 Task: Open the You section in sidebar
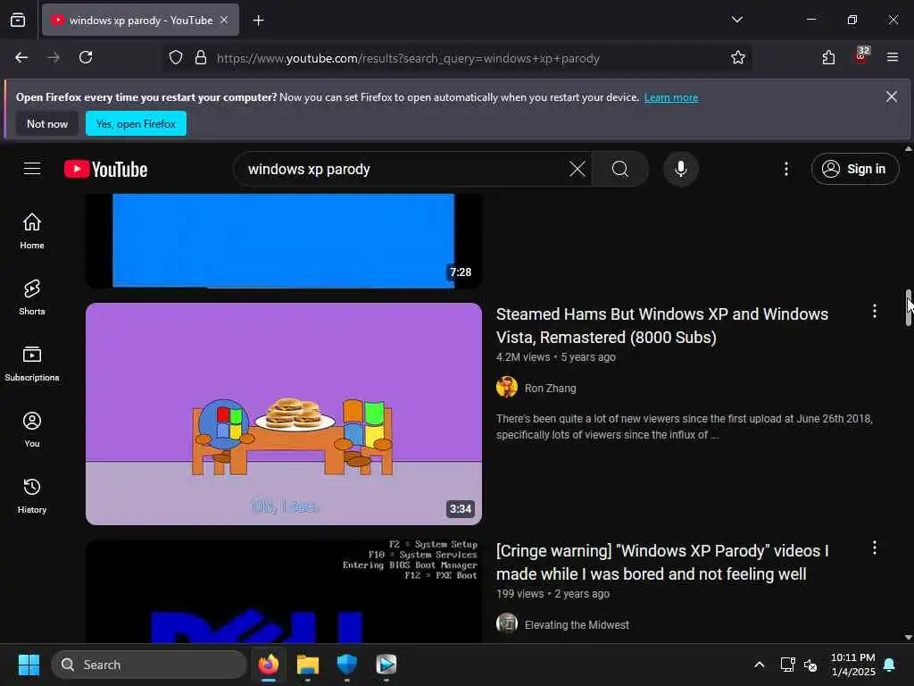(32, 430)
